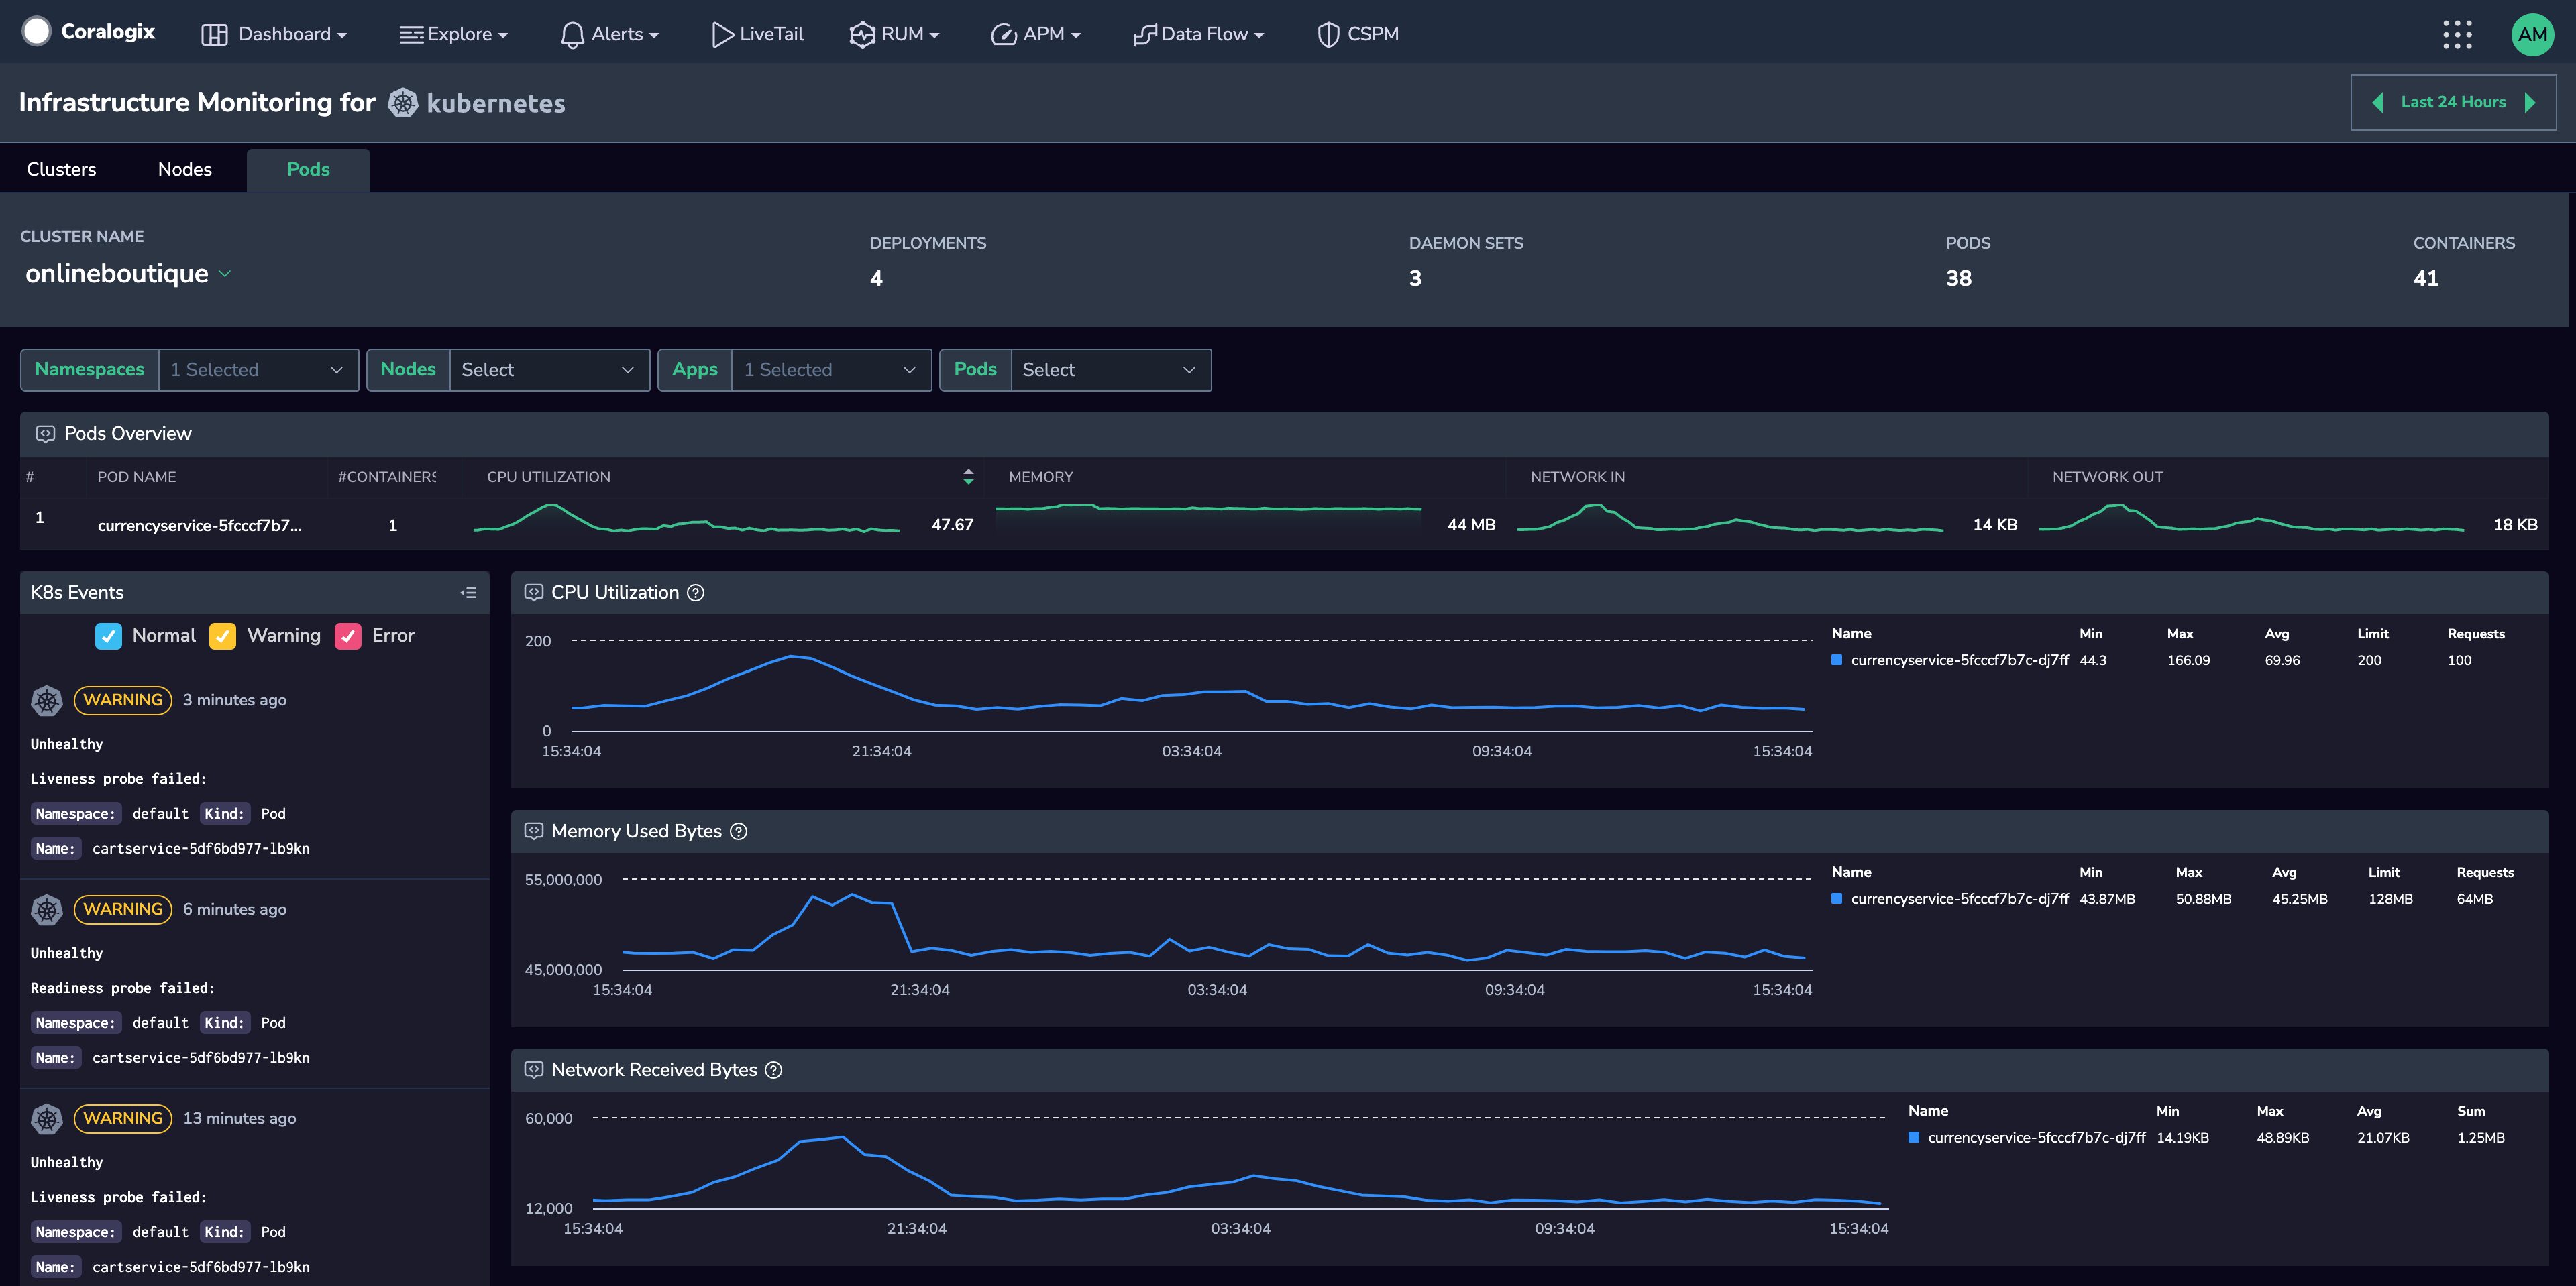Click the CSPM shield icon
2576x1286 pixels.
click(1328, 34)
